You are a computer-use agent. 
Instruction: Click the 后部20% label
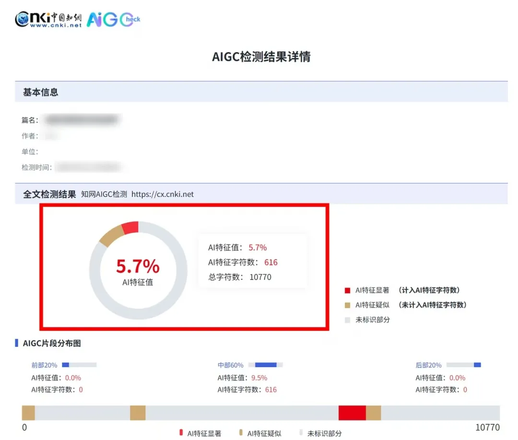(x=428, y=365)
